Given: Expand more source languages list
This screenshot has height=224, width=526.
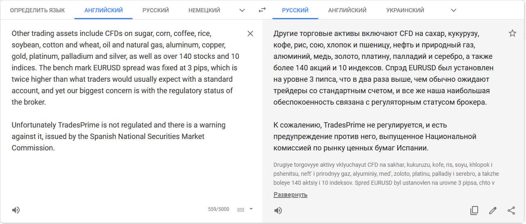Looking at the screenshot, I should coord(242,10).
